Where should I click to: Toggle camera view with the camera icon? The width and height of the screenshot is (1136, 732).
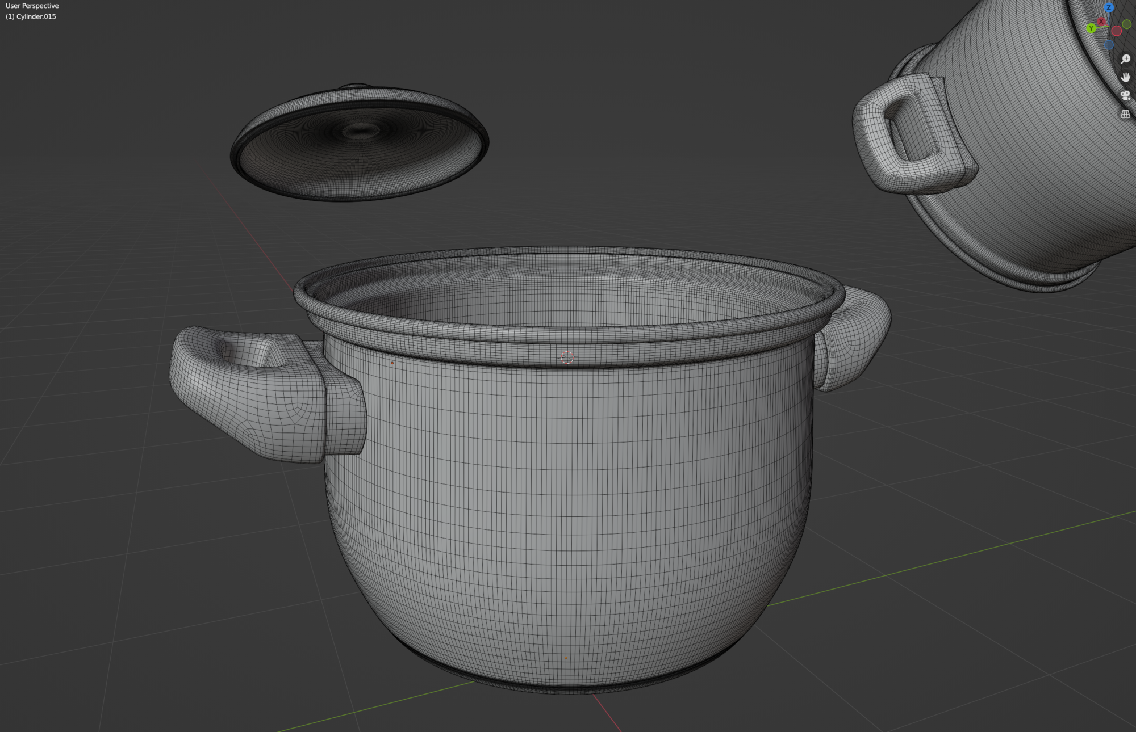(x=1126, y=96)
